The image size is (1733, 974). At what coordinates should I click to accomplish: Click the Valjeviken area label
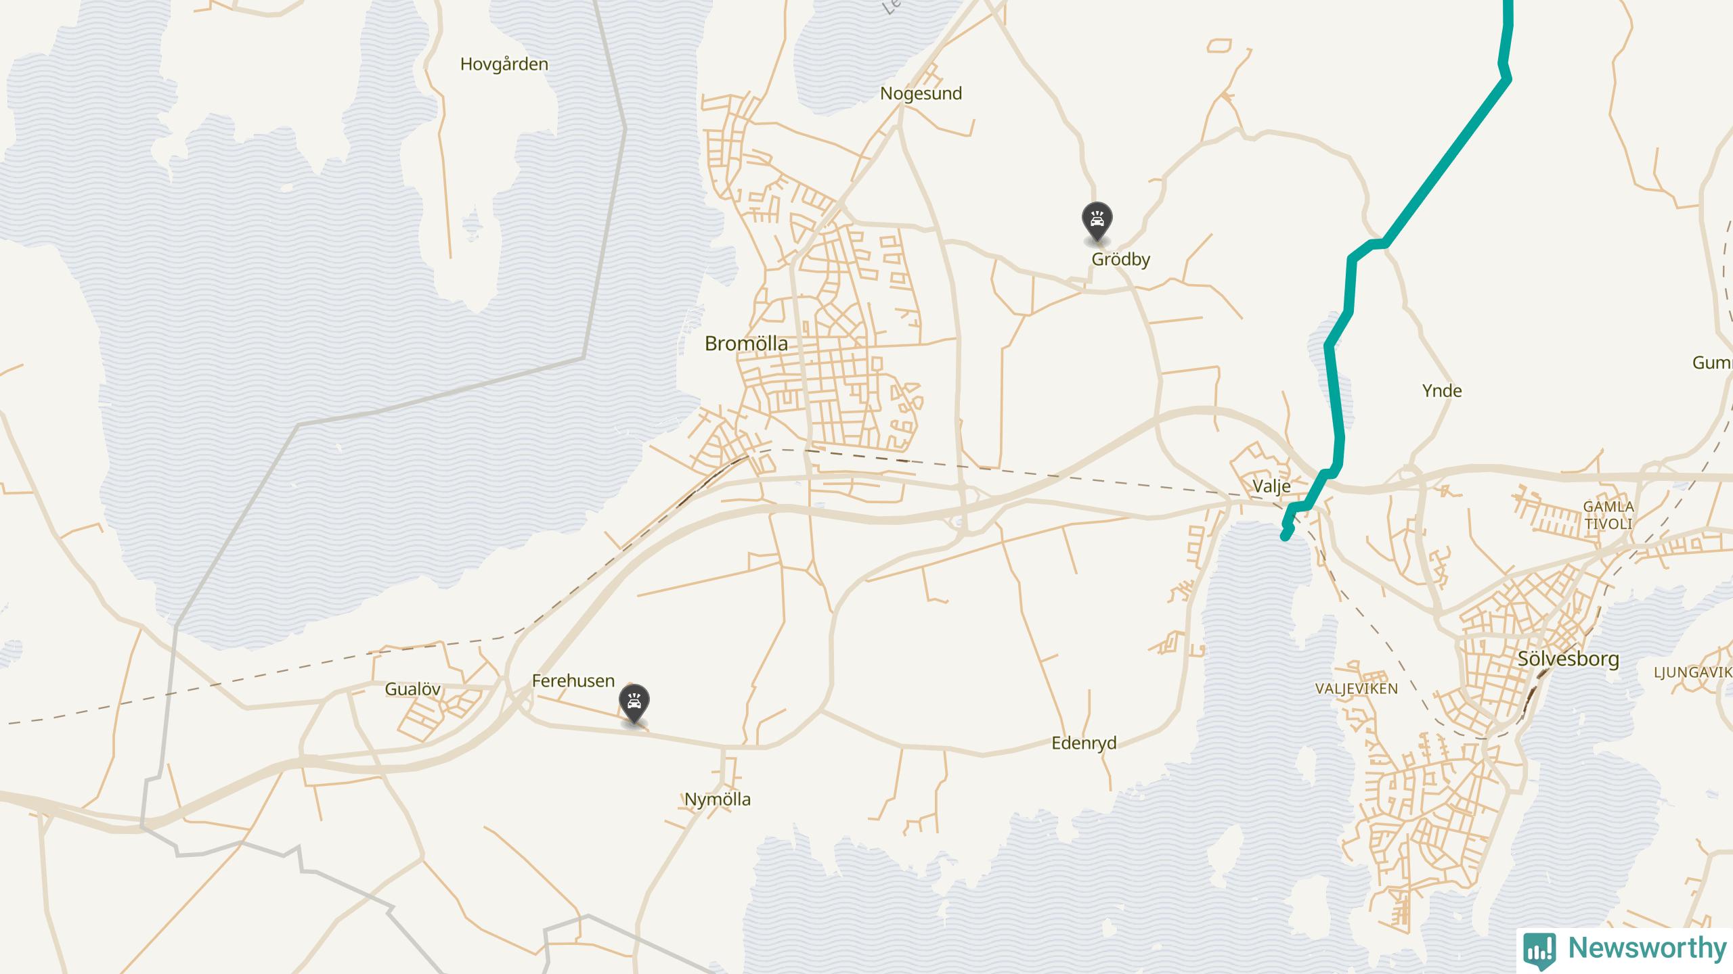[1357, 689]
